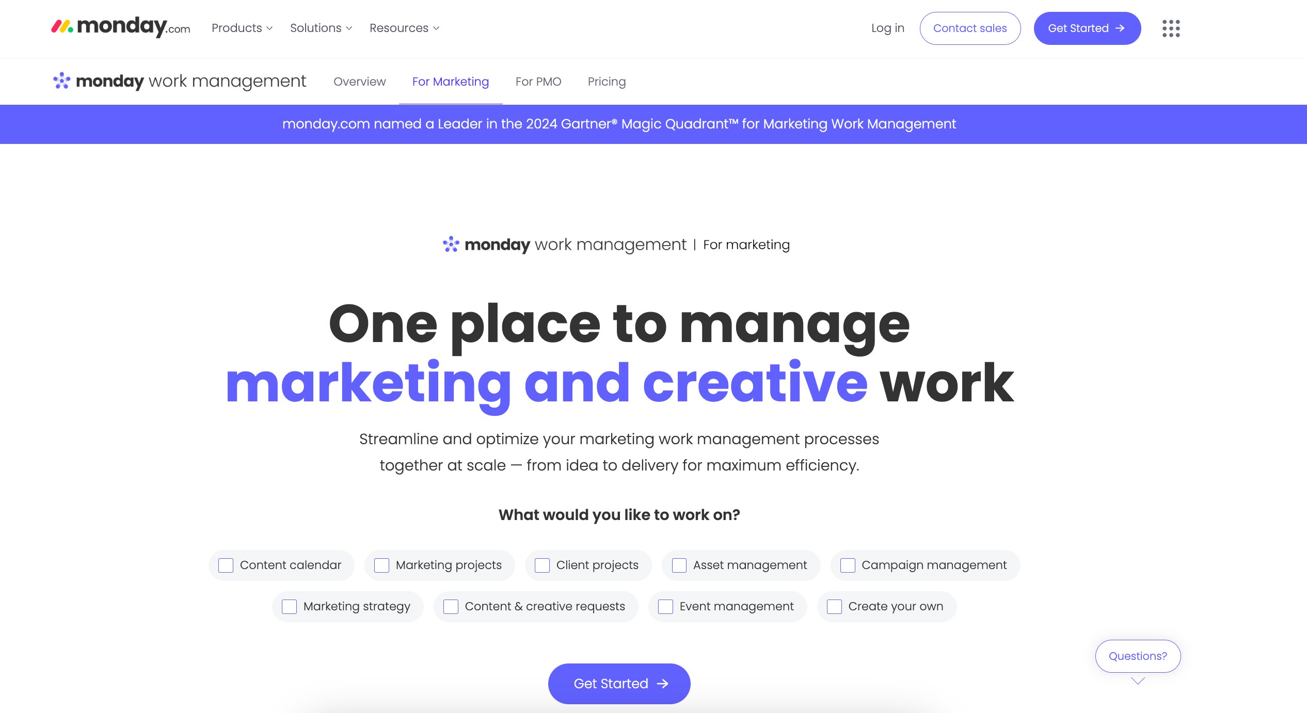Switch to the For PMO tab
The height and width of the screenshot is (713, 1307).
[538, 82]
